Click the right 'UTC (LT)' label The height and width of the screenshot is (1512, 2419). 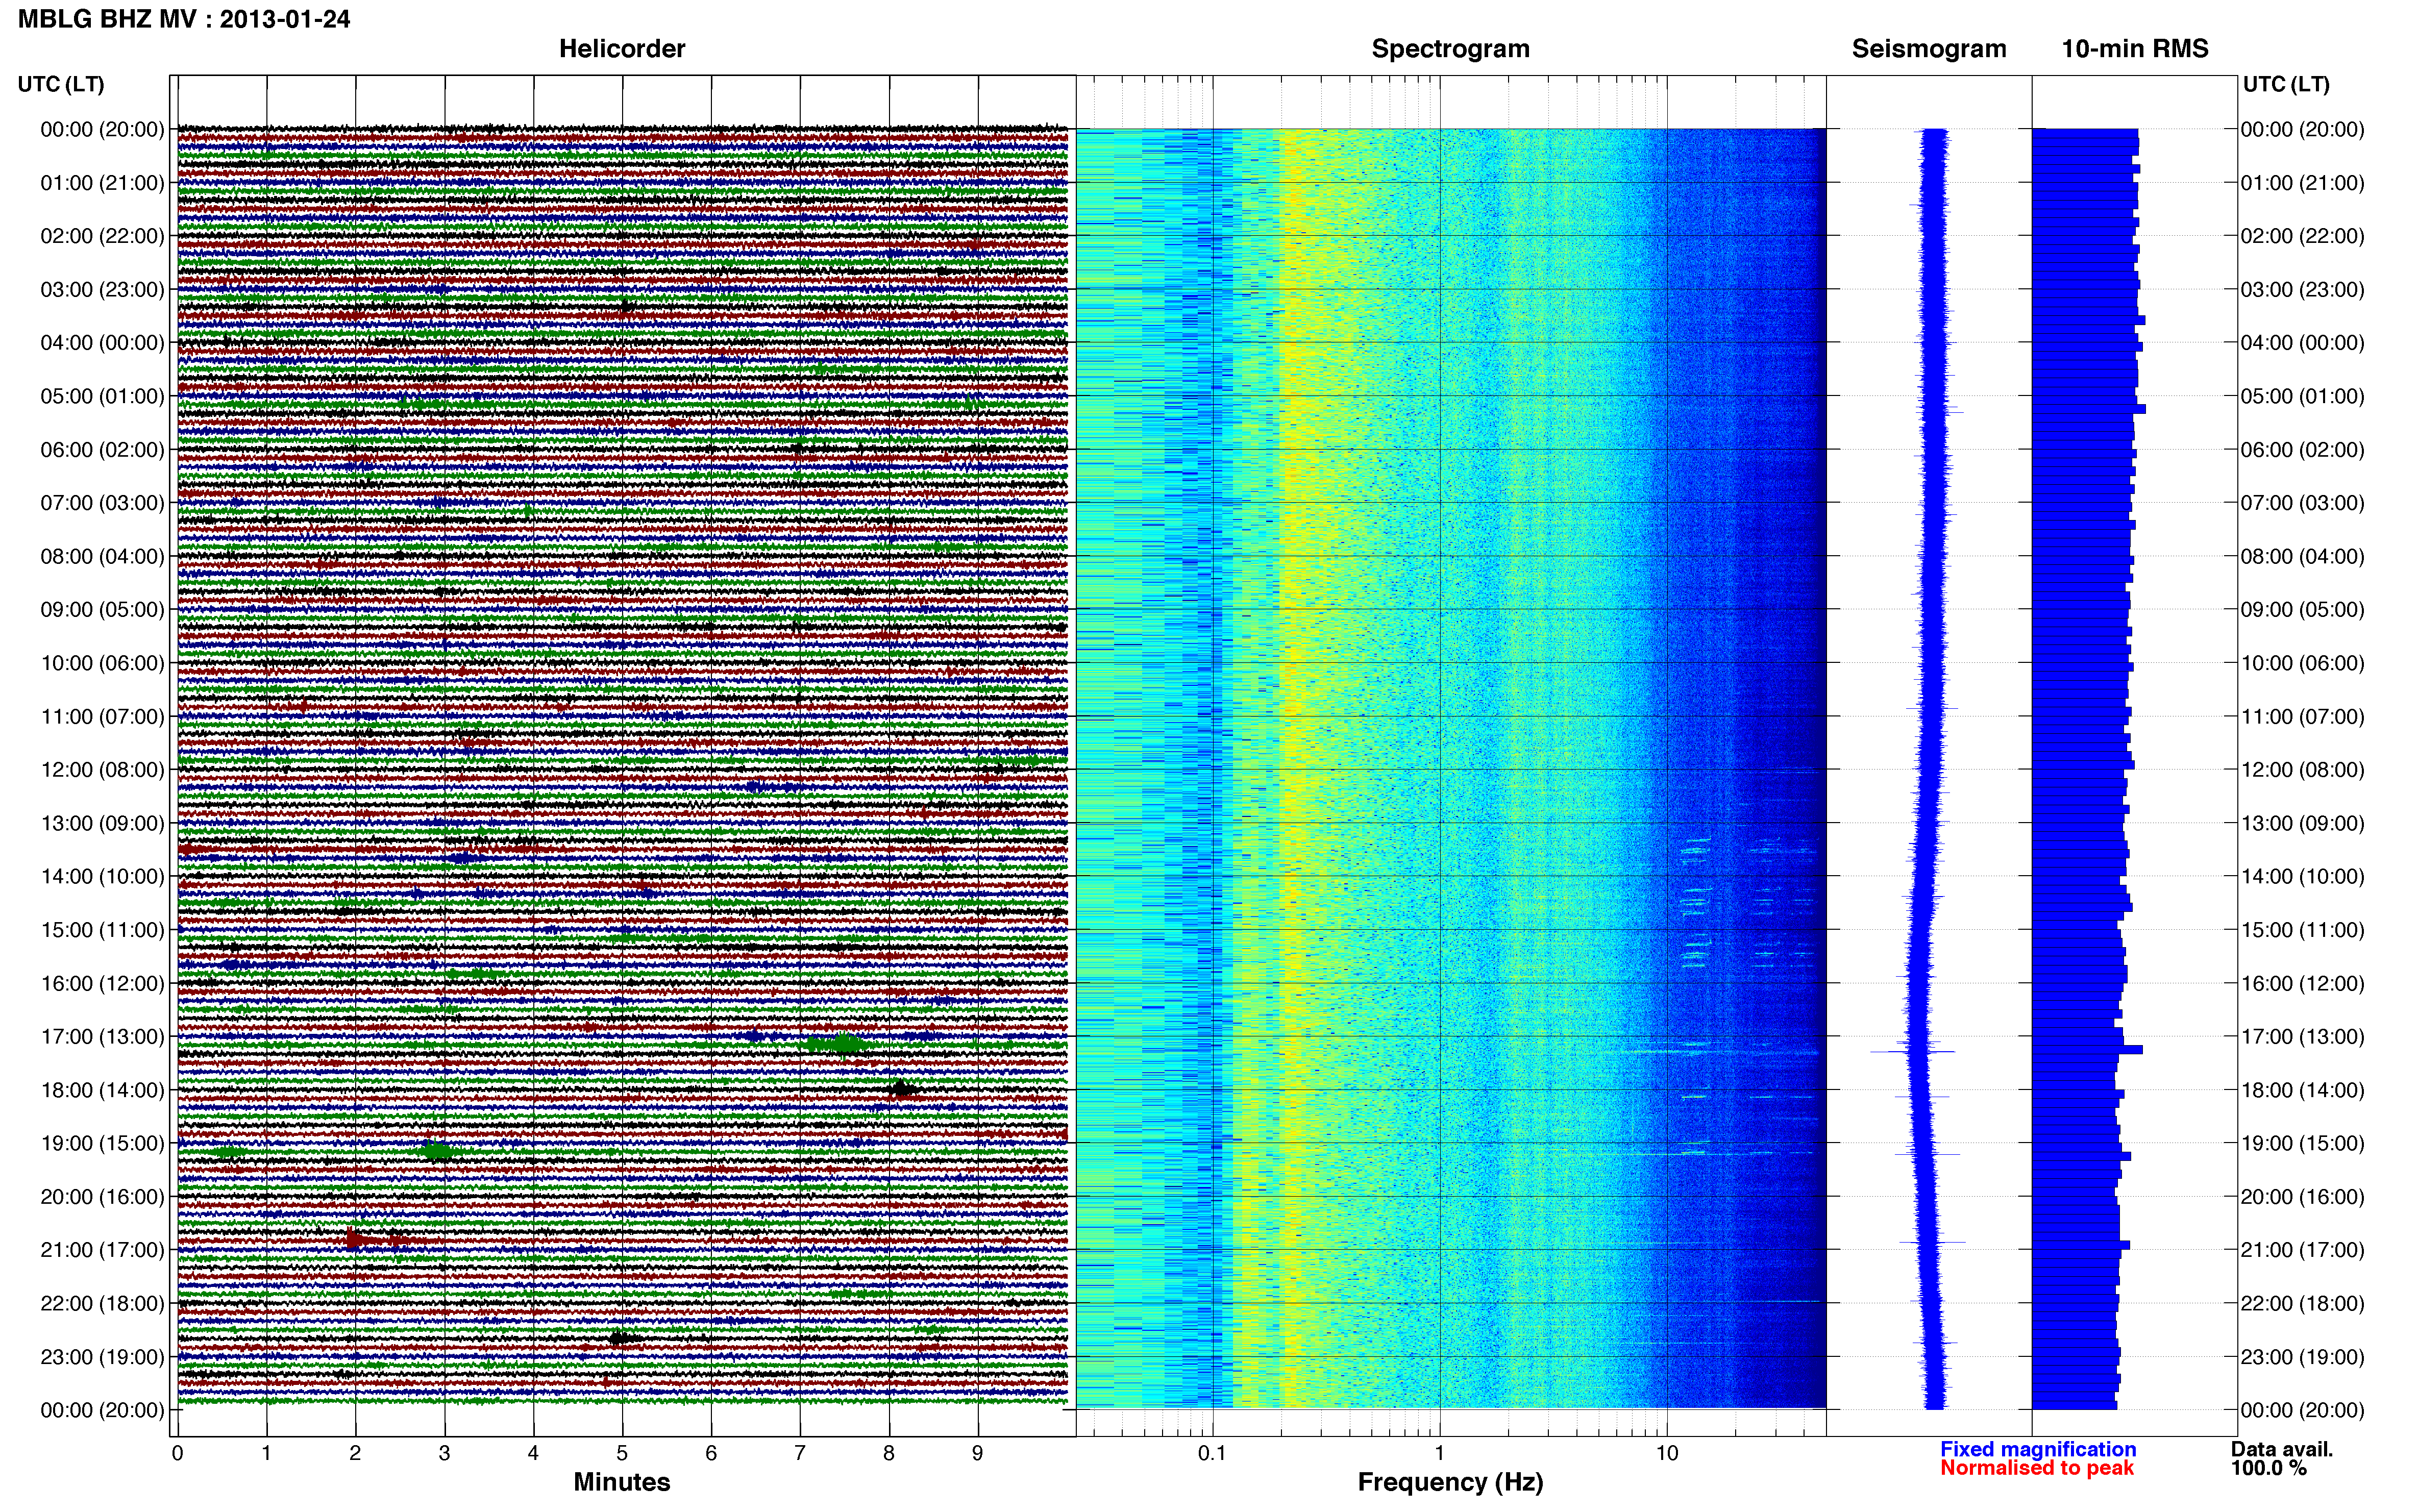tap(2286, 84)
